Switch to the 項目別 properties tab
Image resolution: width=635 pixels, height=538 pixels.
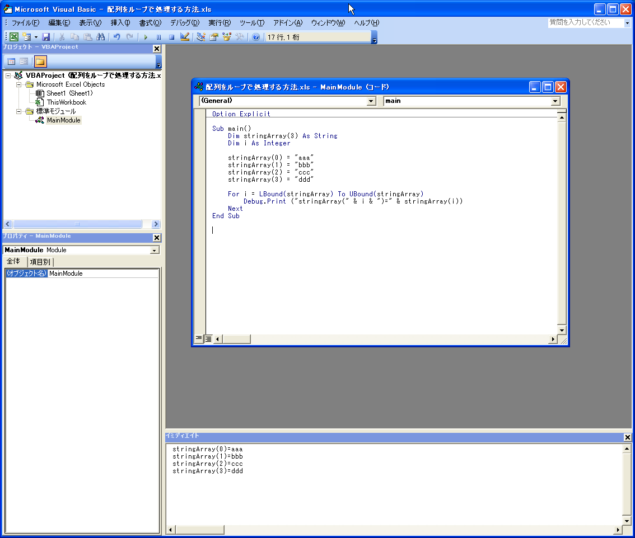40,262
